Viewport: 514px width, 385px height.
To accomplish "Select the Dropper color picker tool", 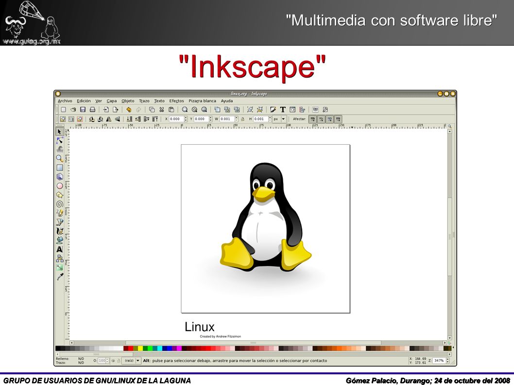I will click(59, 277).
